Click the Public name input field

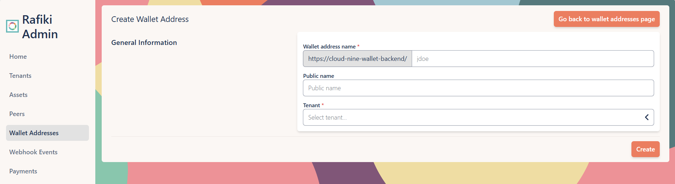pos(478,88)
